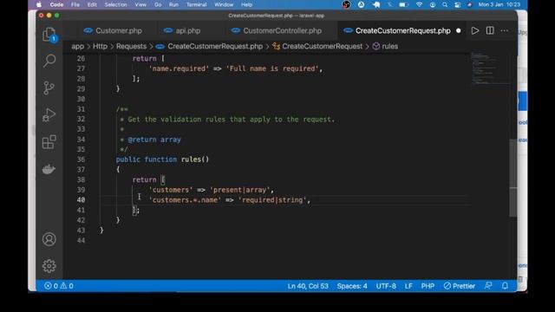555x312 pixels.
Task: Open the View menu
Action: 140,4
